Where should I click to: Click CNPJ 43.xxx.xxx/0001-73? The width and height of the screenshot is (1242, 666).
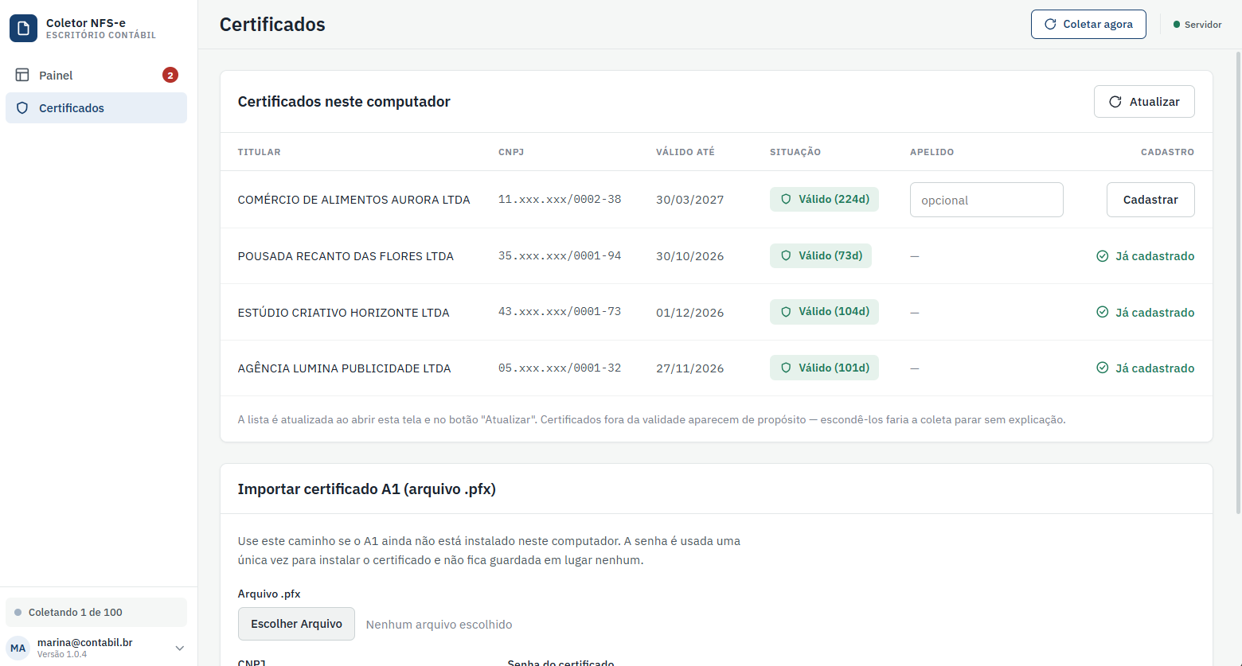(x=560, y=312)
